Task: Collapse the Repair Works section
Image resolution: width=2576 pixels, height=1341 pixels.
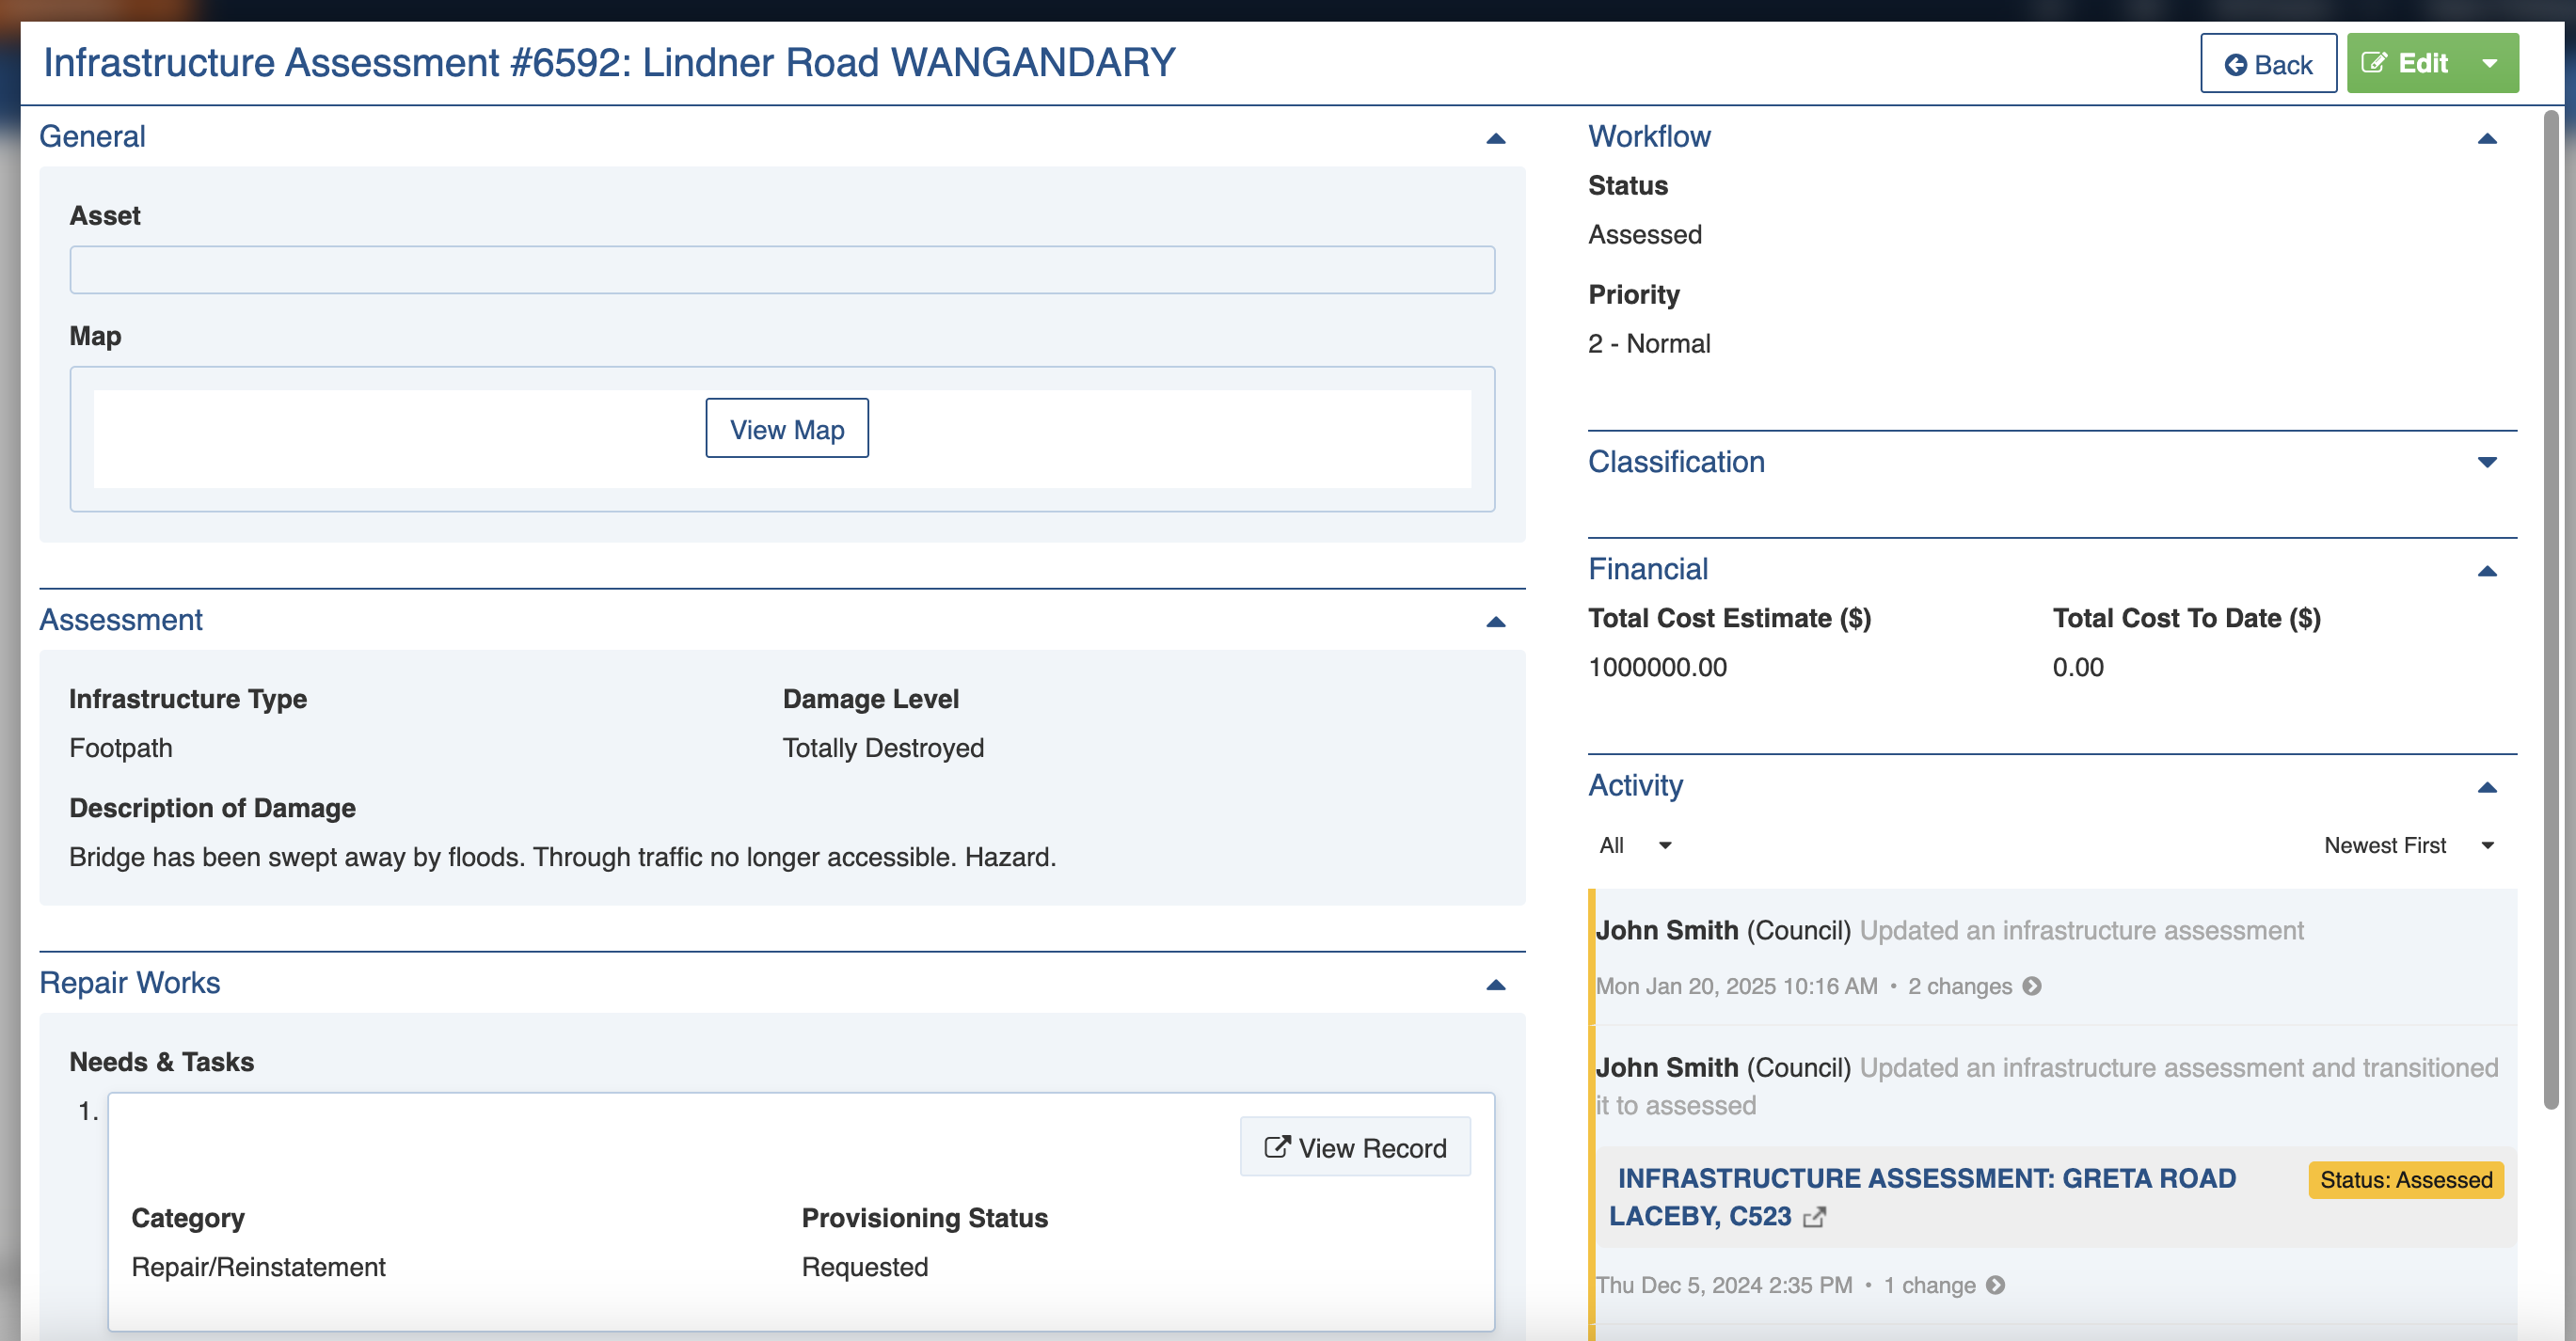Action: (x=1495, y=985)
